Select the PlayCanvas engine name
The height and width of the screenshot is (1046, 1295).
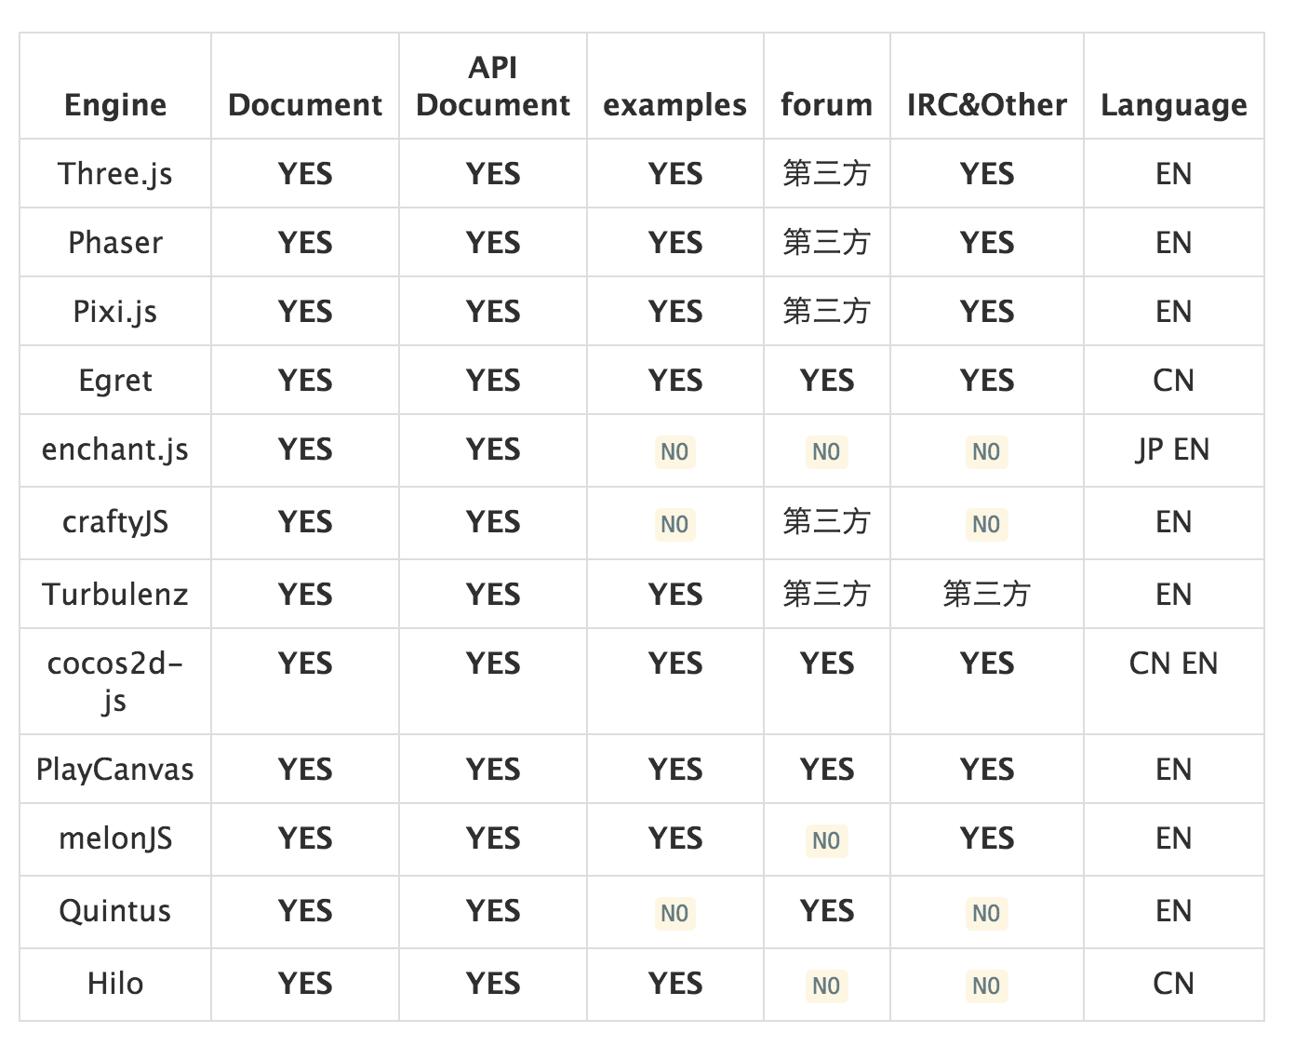115,770
